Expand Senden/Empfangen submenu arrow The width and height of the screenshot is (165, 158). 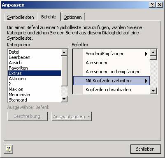coord(146,54)
